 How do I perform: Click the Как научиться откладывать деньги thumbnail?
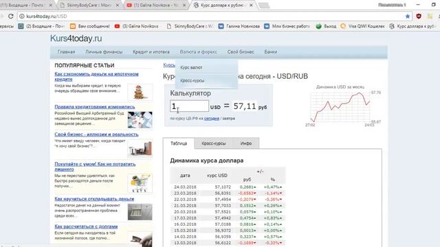tap(140, 212)
